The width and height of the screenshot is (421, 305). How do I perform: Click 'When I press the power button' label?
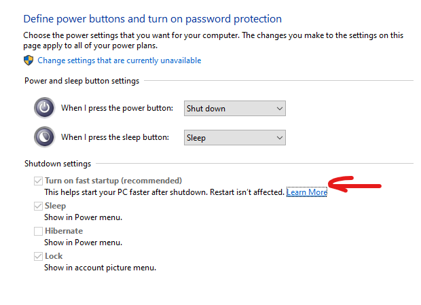pyautogui.click(x=117, y=108)
